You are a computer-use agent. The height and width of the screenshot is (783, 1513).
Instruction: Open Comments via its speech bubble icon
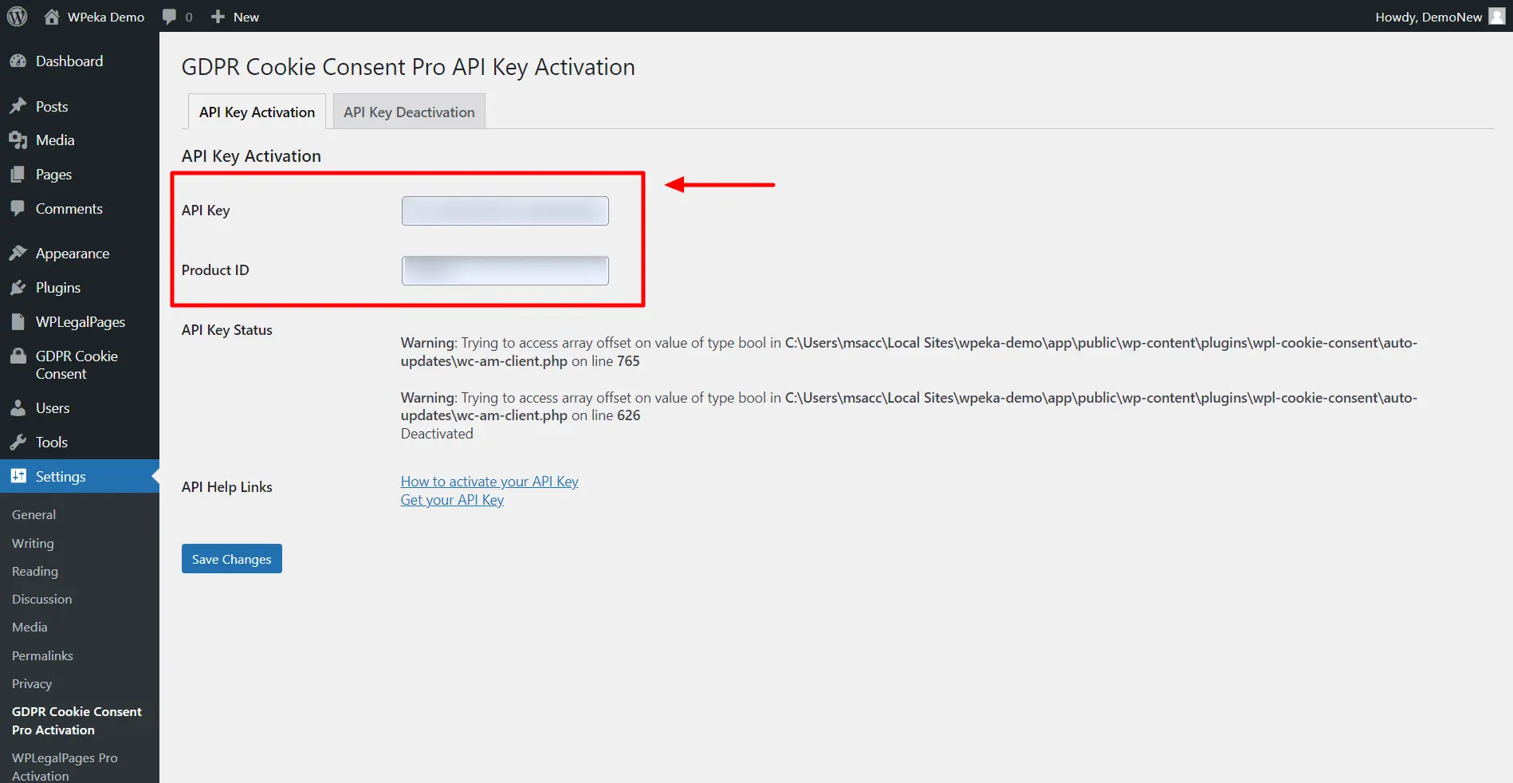point(19,208)
